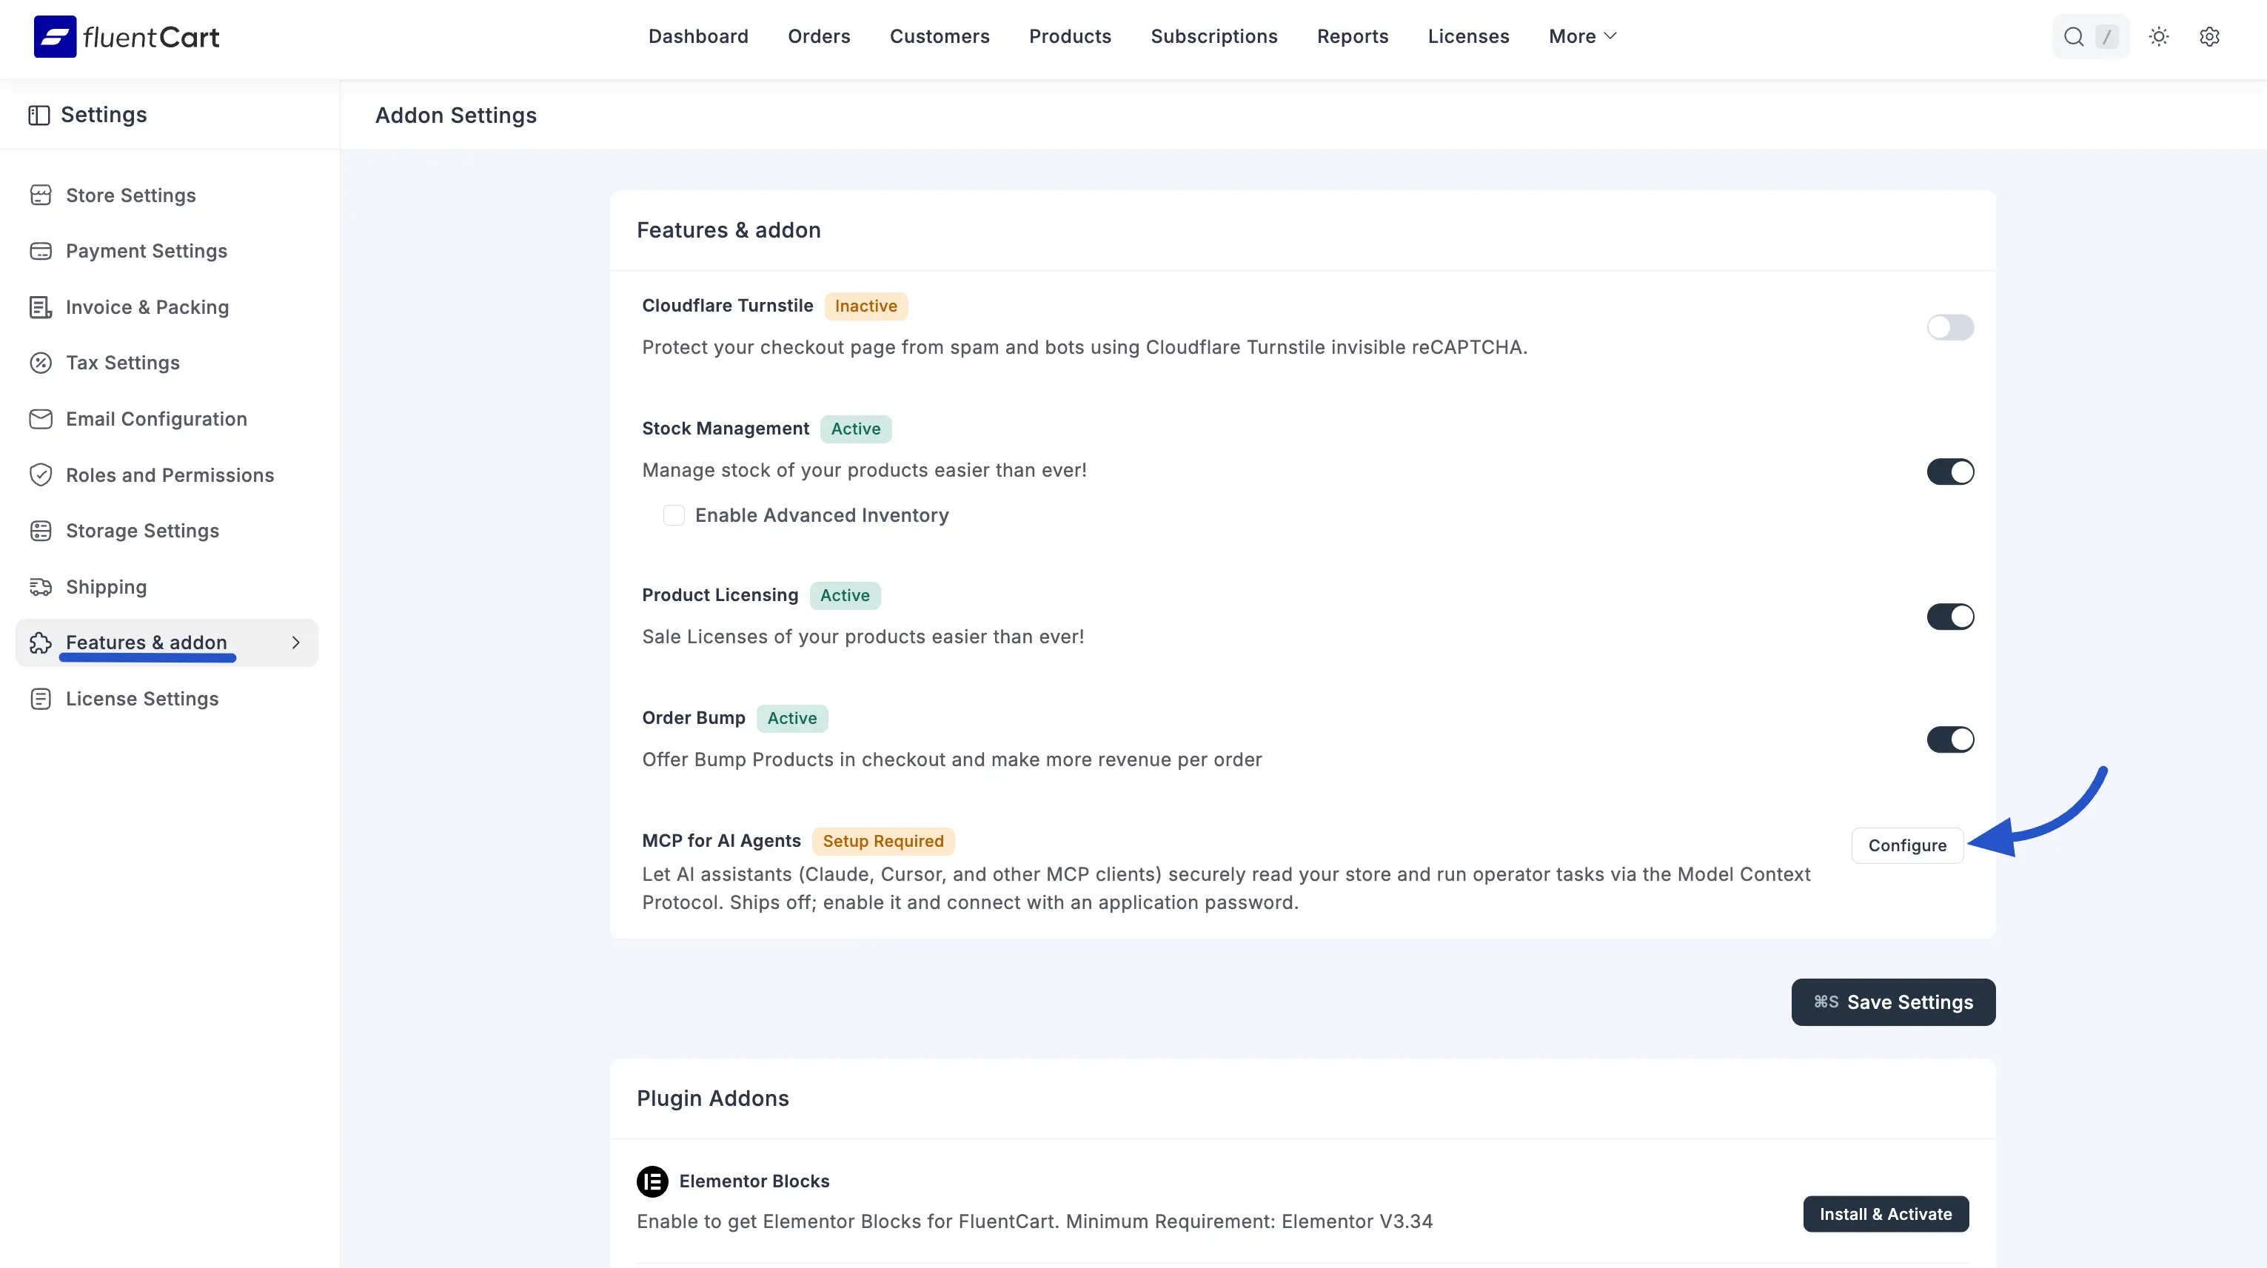This screenshot has width=2267, height=1268.
Task: Click the Enable Advanced Inventory label
Action: click(x=822, y=516)
